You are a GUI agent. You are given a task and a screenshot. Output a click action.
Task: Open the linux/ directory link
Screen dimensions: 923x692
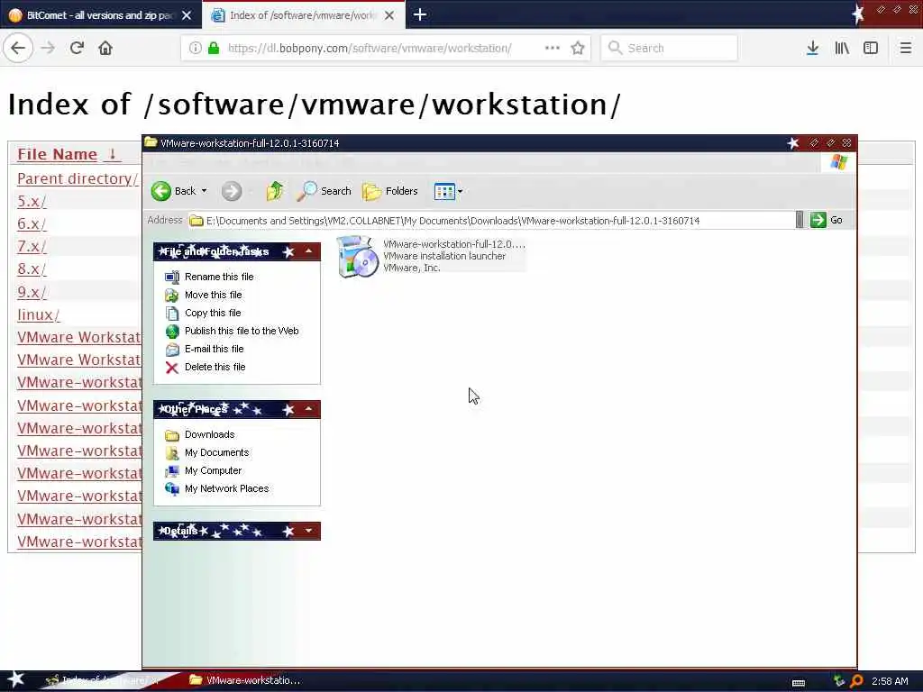point(38,314)
